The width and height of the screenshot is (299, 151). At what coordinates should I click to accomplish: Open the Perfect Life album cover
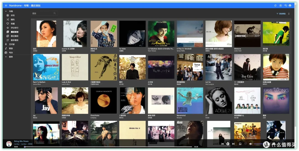click(x=104, y=34)
